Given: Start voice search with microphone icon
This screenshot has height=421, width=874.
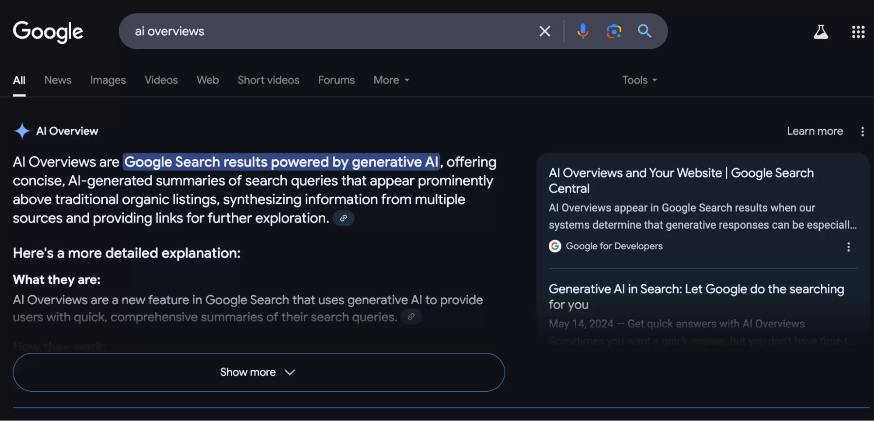Looking at the screenshot, I should pyautogui.click(x=582, y=31).
